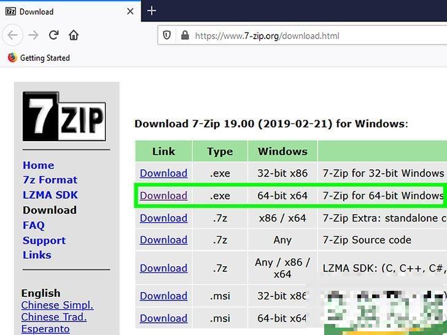Screen dimensions: 447x335
Task: Go to the FAQ page
Action: click(x=34, y=225)
